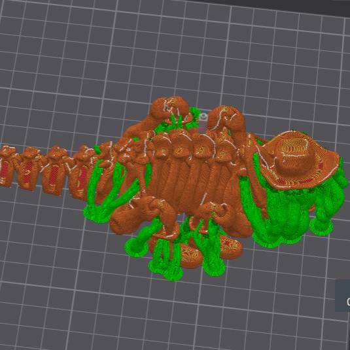Click the small gray nozzle marker between the raised arms

point(203,117)
